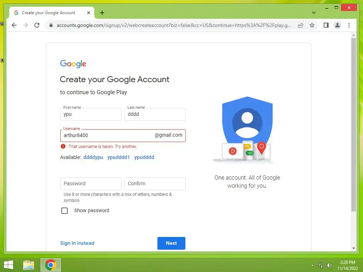
Task: Maximize the Chrome window
Action: point(336,8)
